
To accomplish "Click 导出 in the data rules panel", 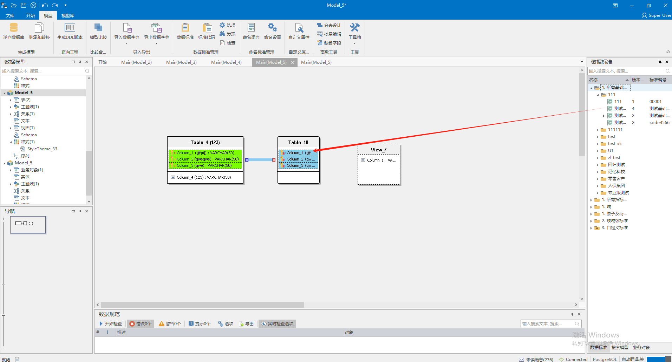I will point(246,323).
